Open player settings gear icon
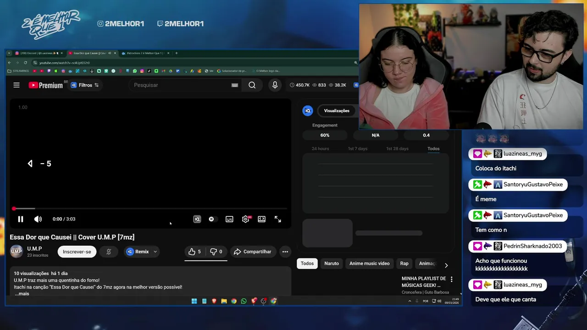This screenshot has width=587, height=330. point(246,219)
